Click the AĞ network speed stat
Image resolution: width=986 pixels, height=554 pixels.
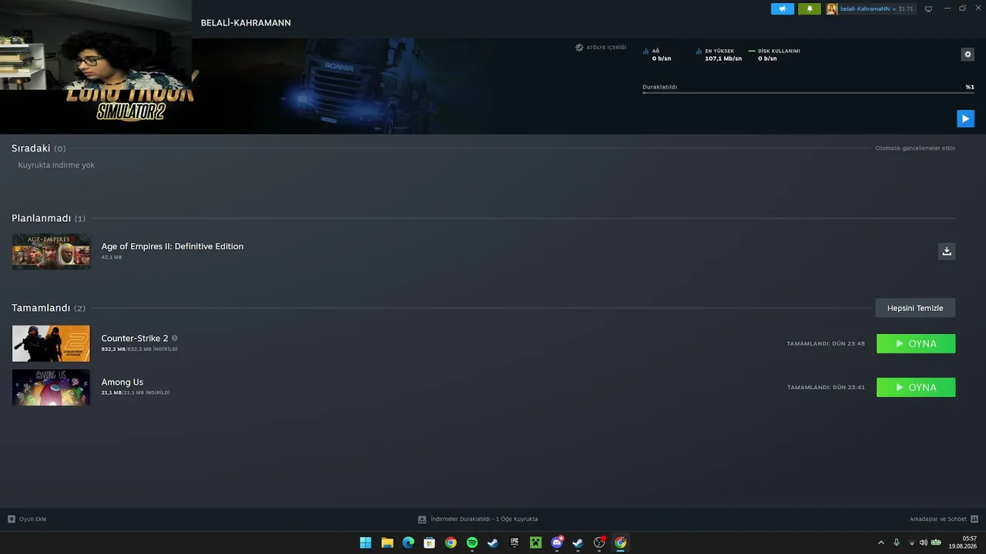point(657,55)
